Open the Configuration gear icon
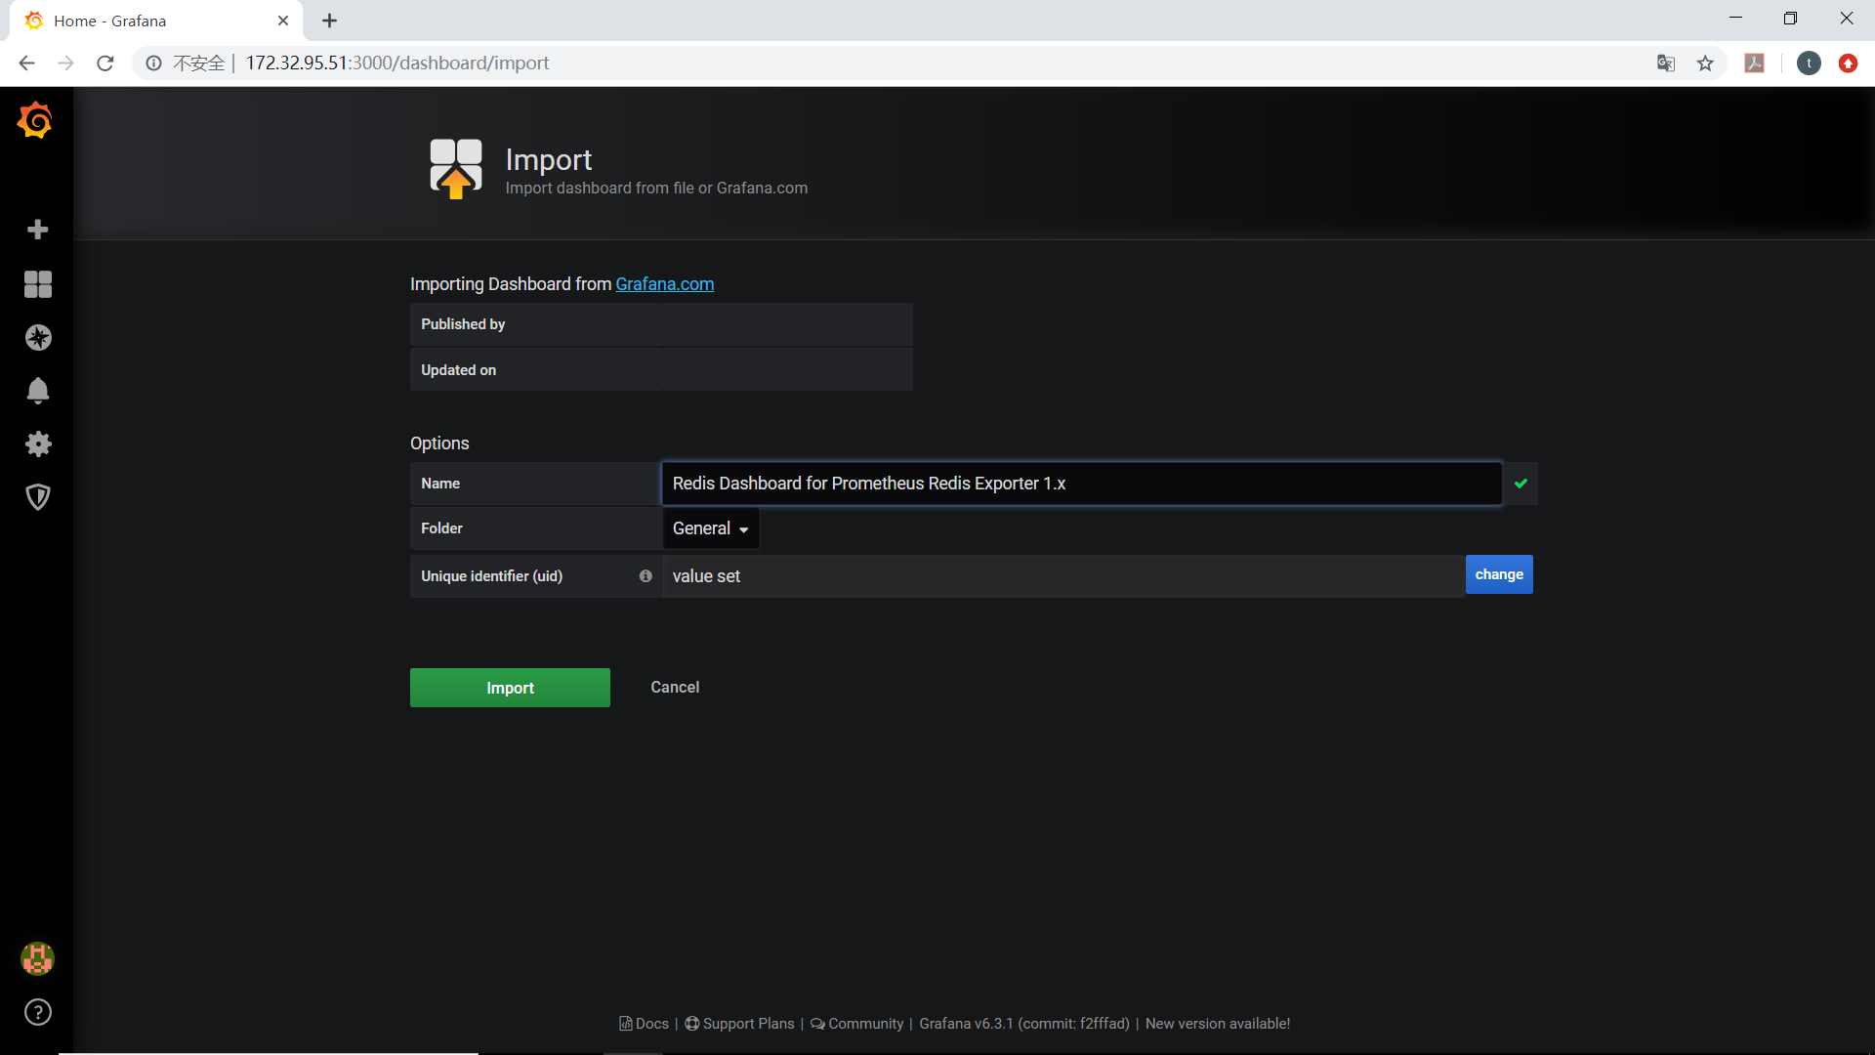Viewport: 1875px width, 1055px height. point(37,444)
